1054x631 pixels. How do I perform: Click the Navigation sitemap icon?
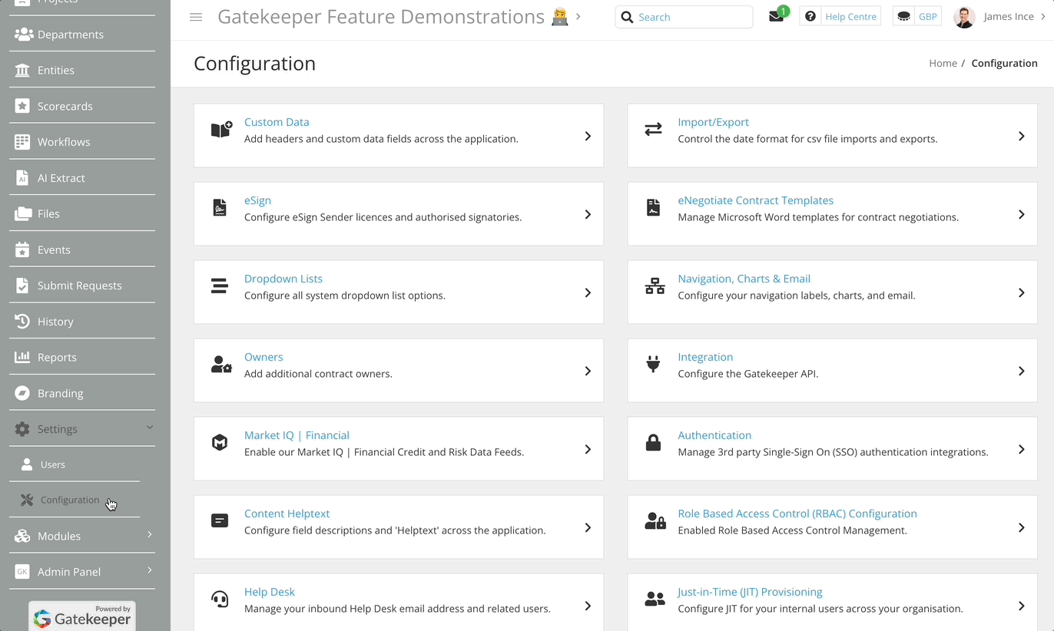pos(655,286)
